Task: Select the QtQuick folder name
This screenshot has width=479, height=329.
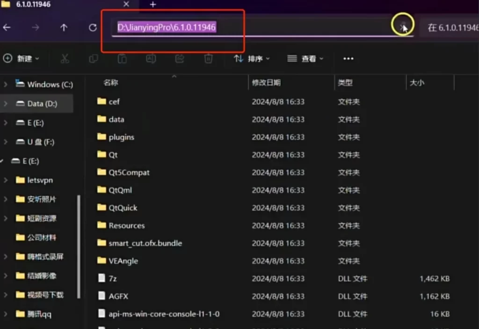Action: click(123, 208)
